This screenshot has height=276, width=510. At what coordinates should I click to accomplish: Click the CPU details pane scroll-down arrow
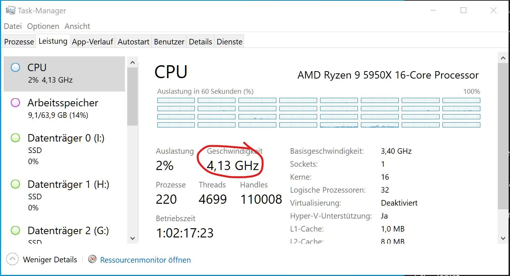click(x=503, y=238)
